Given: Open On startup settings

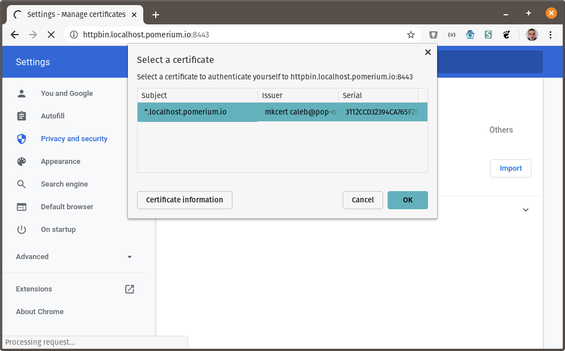Looking at the screenshot, I should tap(58, 230).
